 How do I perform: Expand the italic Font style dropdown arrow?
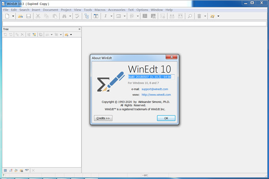[111, 16]
